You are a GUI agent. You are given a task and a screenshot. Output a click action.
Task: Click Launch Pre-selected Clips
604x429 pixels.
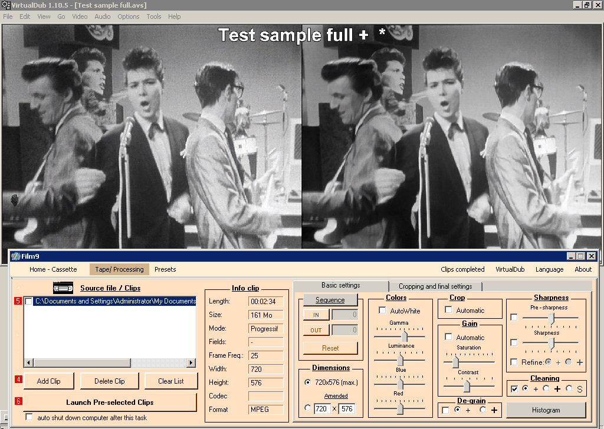(110, 402)
